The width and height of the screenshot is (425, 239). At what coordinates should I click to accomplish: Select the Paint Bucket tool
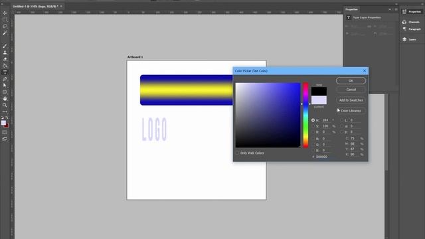click(5, 66)
